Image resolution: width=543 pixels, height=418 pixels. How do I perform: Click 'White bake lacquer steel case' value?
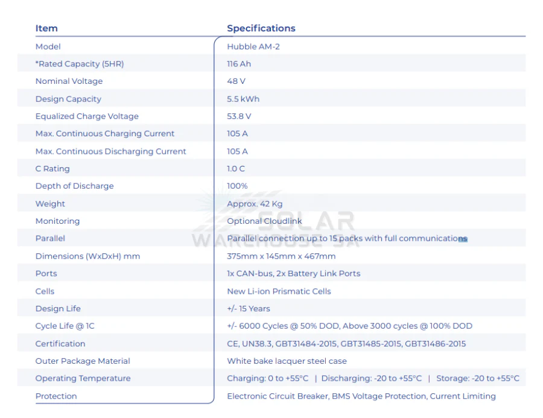[x=287, y=361]
